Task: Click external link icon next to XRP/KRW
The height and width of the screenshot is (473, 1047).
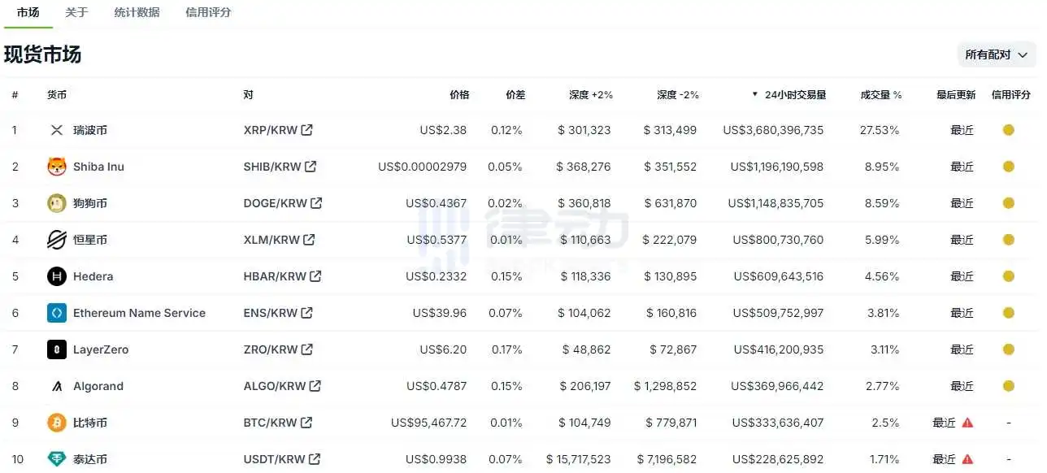Action: (x=307, y=130)
